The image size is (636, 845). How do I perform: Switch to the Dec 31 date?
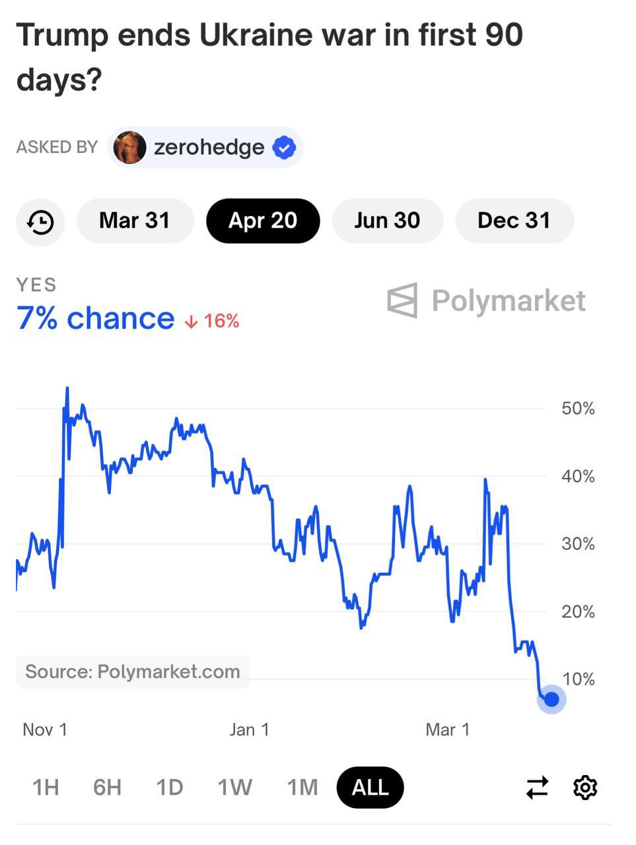coord(514,221)
